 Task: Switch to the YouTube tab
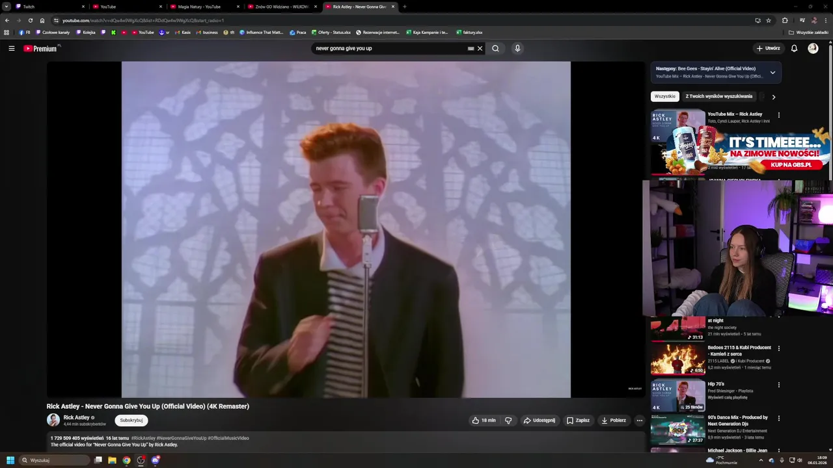click(128, 6)
